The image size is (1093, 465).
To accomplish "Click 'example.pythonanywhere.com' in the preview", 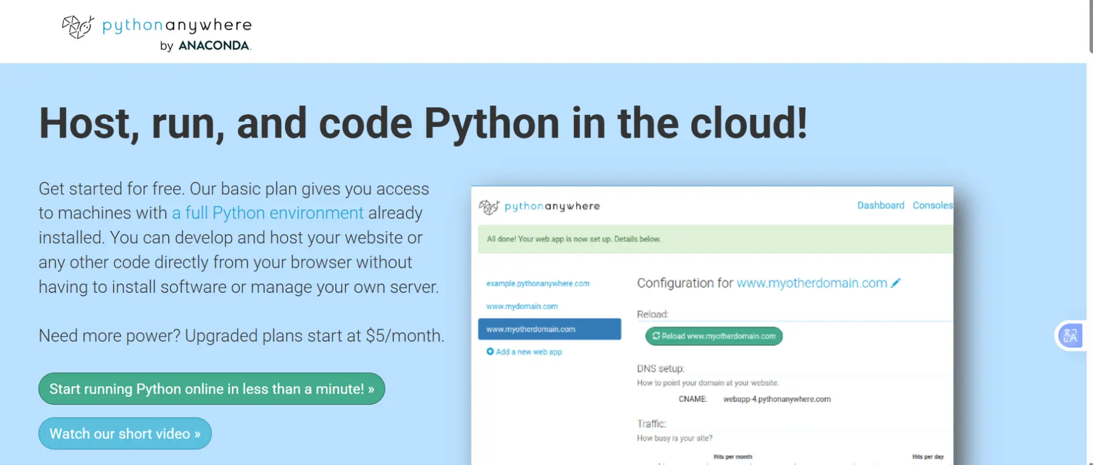I will click(538, 284).
